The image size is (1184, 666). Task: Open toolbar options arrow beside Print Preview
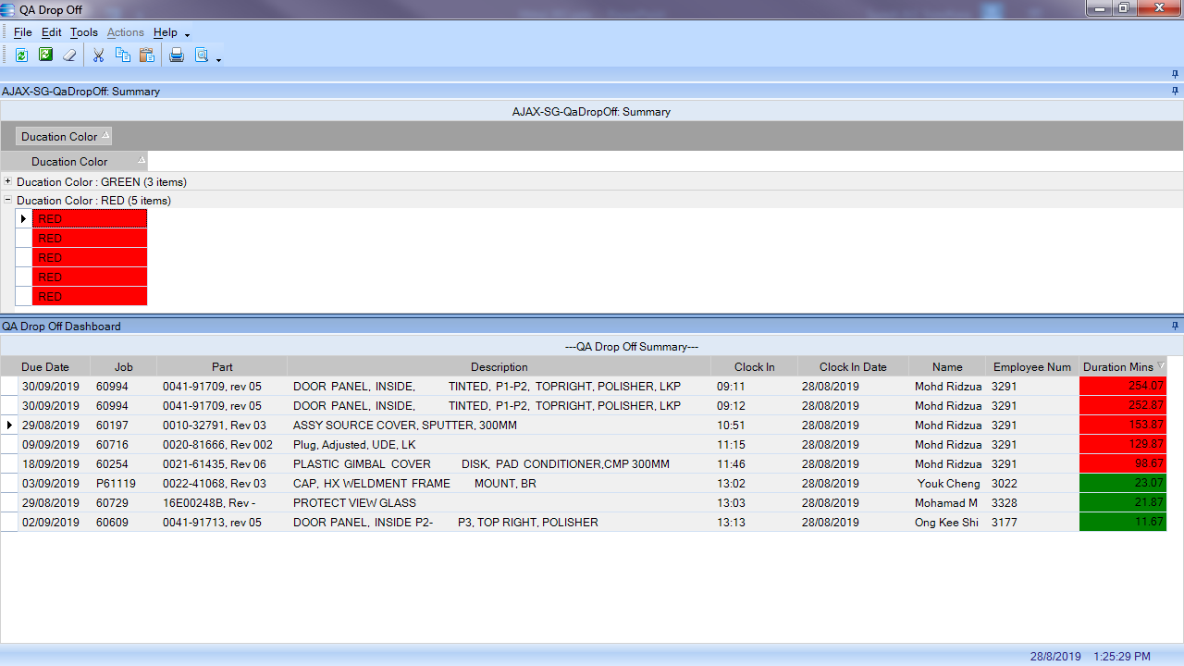(x=218, y=60)
